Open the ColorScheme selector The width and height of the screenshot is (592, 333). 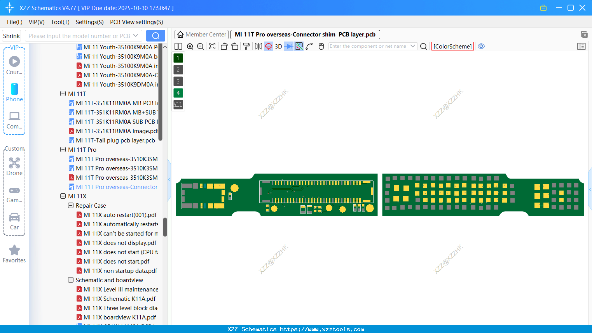pos(452,46)
